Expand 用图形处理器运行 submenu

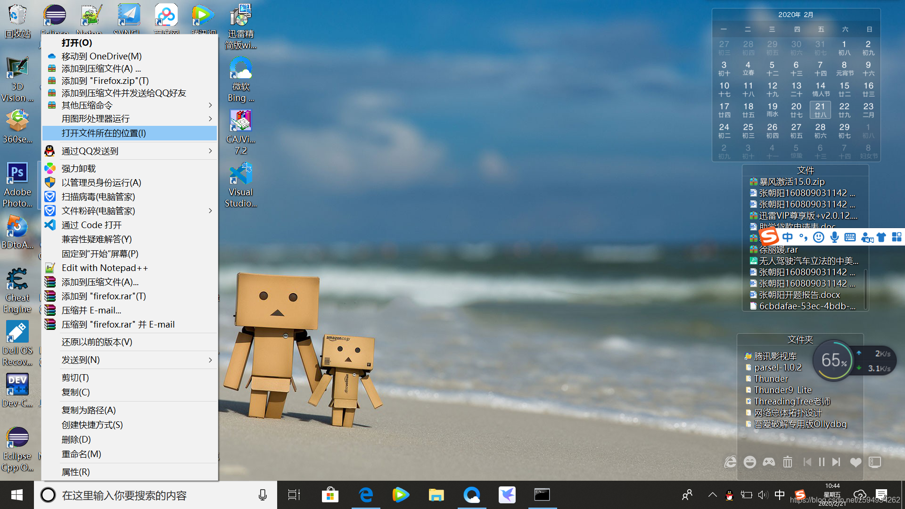click(x=130, y=119)
